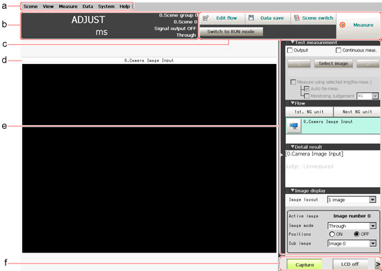Image resolution: width=382 pixels, height=271 pixels.
Task: Click the Image number 0 value
Action: point(352,216)
